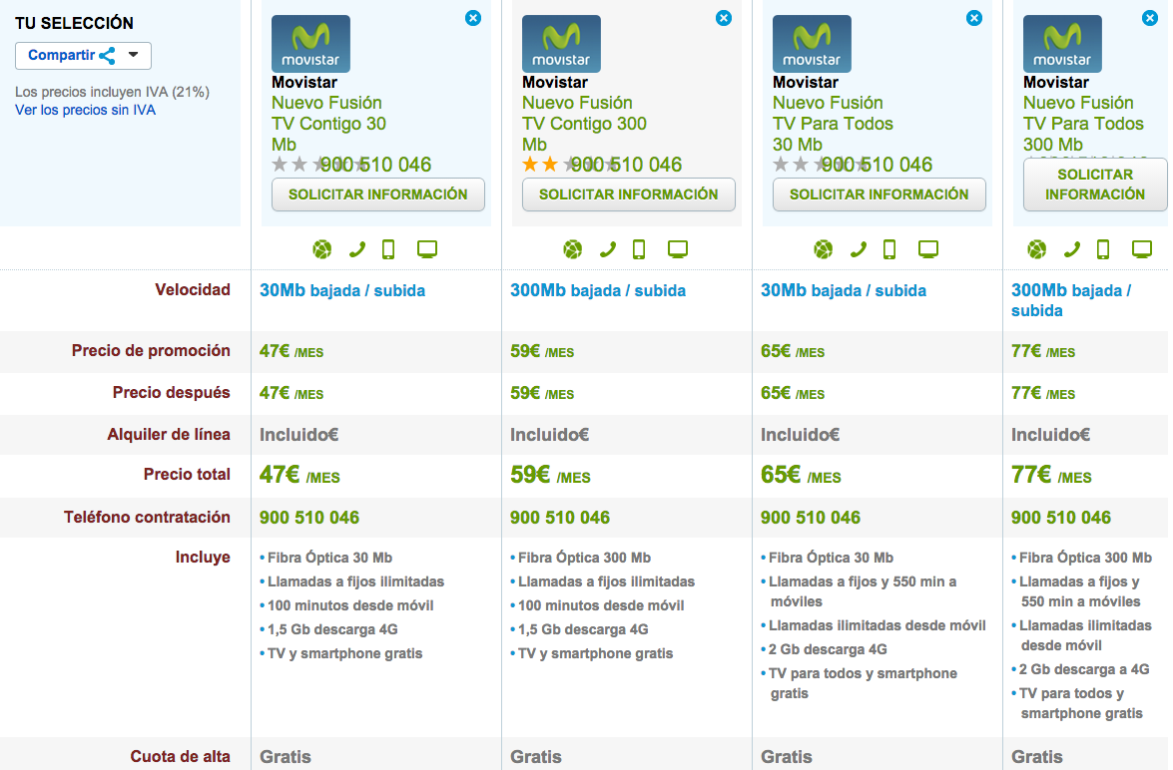Click the Movistar logo of TV Para Todos 30 Mb
The width and height of the screenshot is (1173, 770).
(812, 43)
